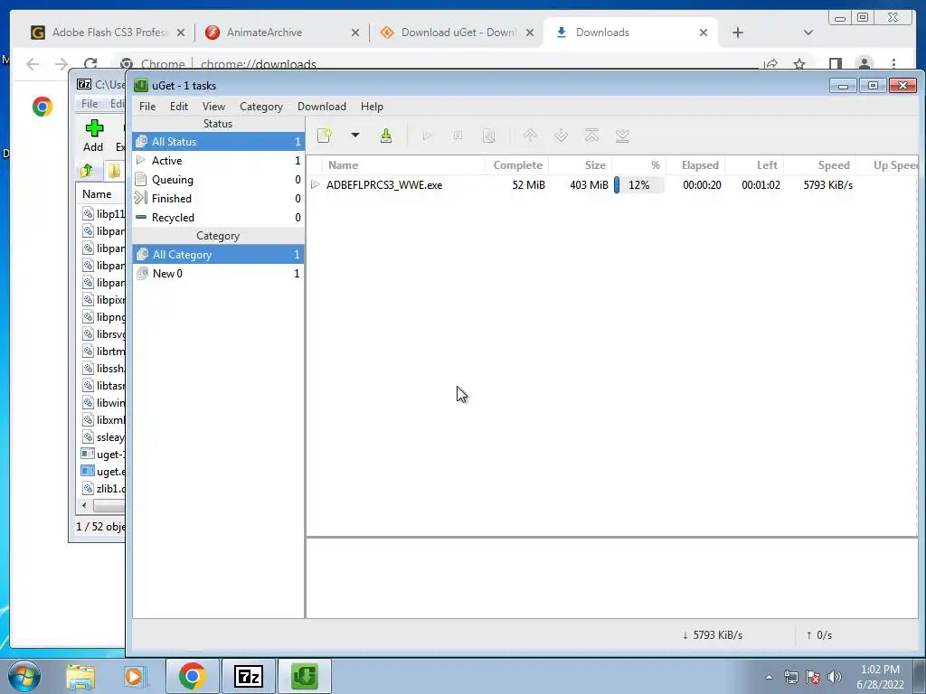Show hidden tray icons with the arrow
Screen dimensions: 926x694
pyautogui.click(x=769, y=677)
